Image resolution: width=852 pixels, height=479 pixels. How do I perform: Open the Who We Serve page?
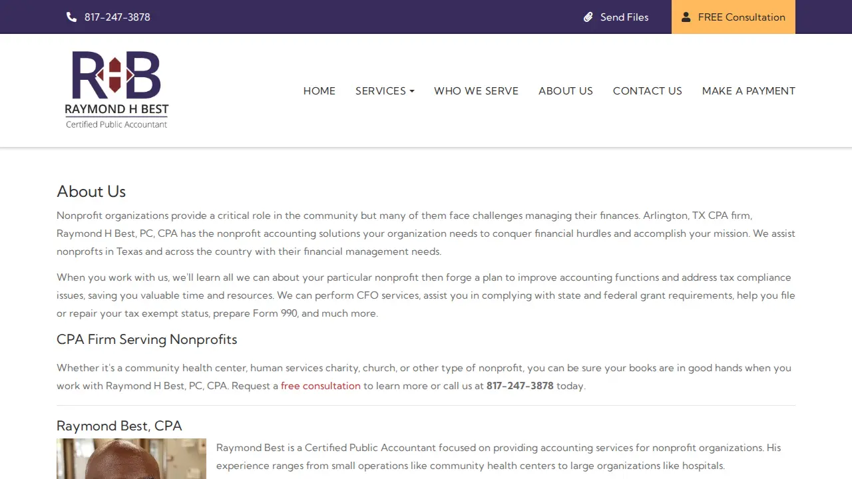coord(476,91)
